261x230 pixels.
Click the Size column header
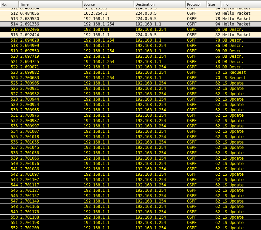click(214, 4)
